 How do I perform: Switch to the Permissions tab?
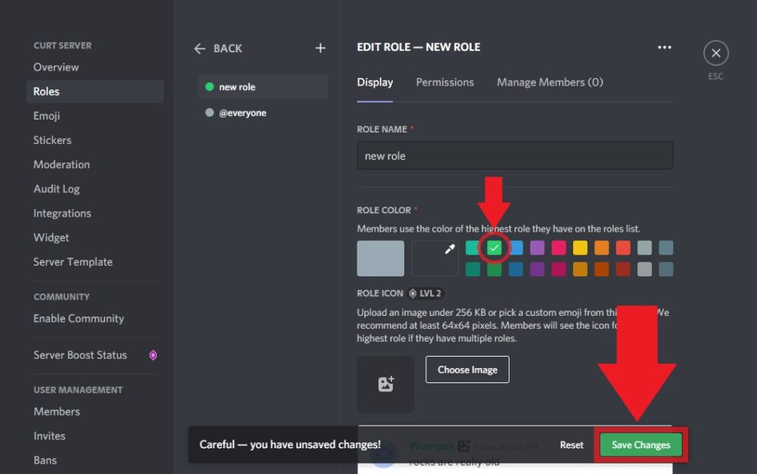click(x=444, y=82)
